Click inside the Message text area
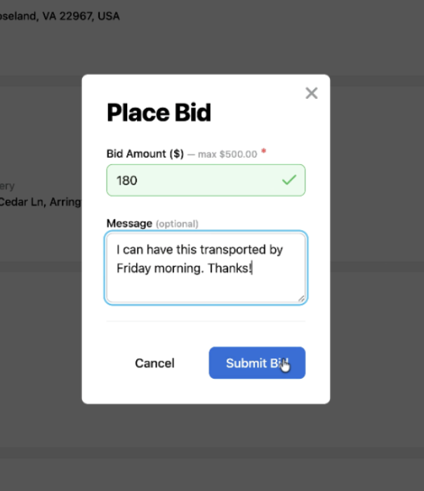The width and height of the screenshot is (424, 491). [x=206, y=268]
